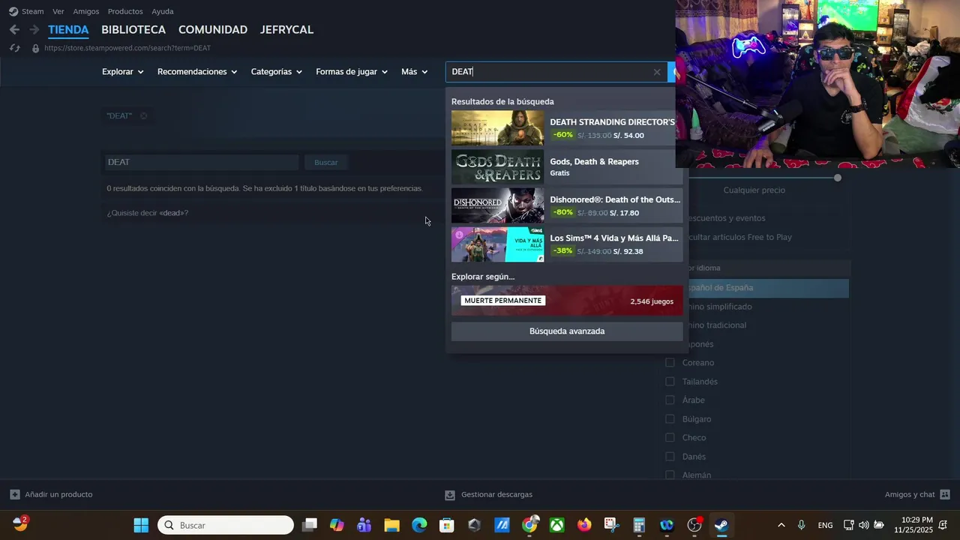This screenshot has height=540, width=960.
Task: Switch to the BIBLIOTECA tab
Action: click(133, 30)
